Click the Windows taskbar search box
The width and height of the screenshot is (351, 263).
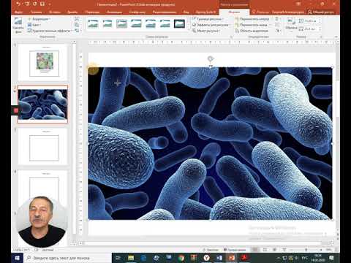point(67,258)
